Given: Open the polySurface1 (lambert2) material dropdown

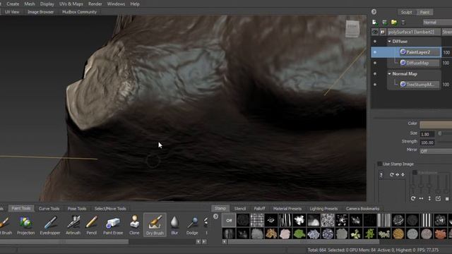Looking at the screenshot, I should pyautogui.click(x=414, y=32).
